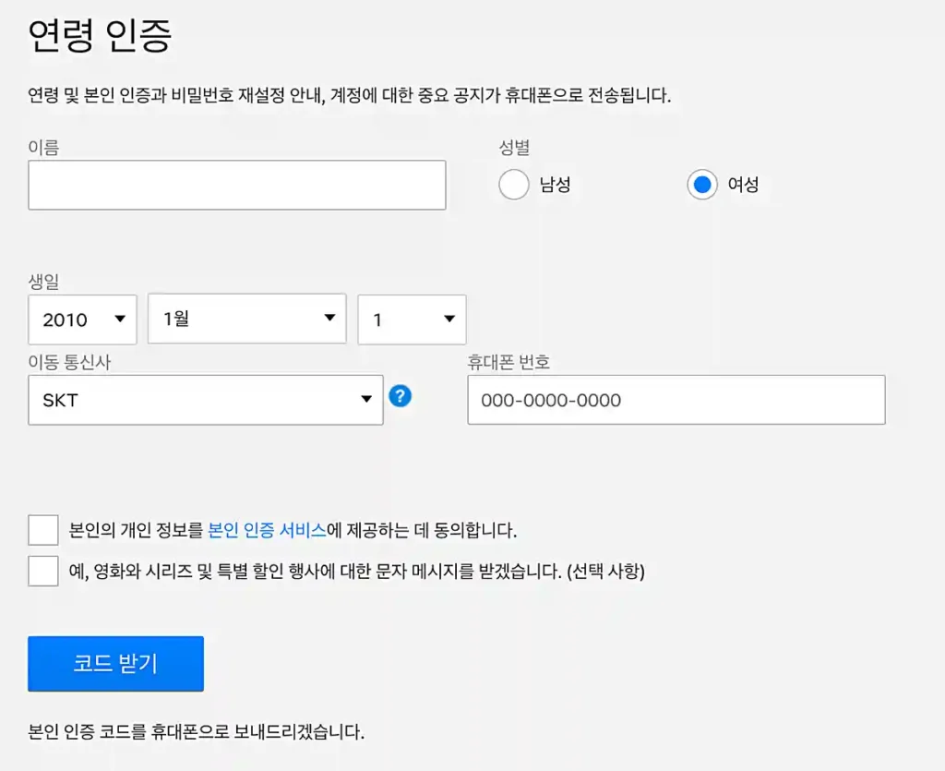945x771 pixels.
Task: Check the personal information consent checkbox
Action: (x=42, y=529)
